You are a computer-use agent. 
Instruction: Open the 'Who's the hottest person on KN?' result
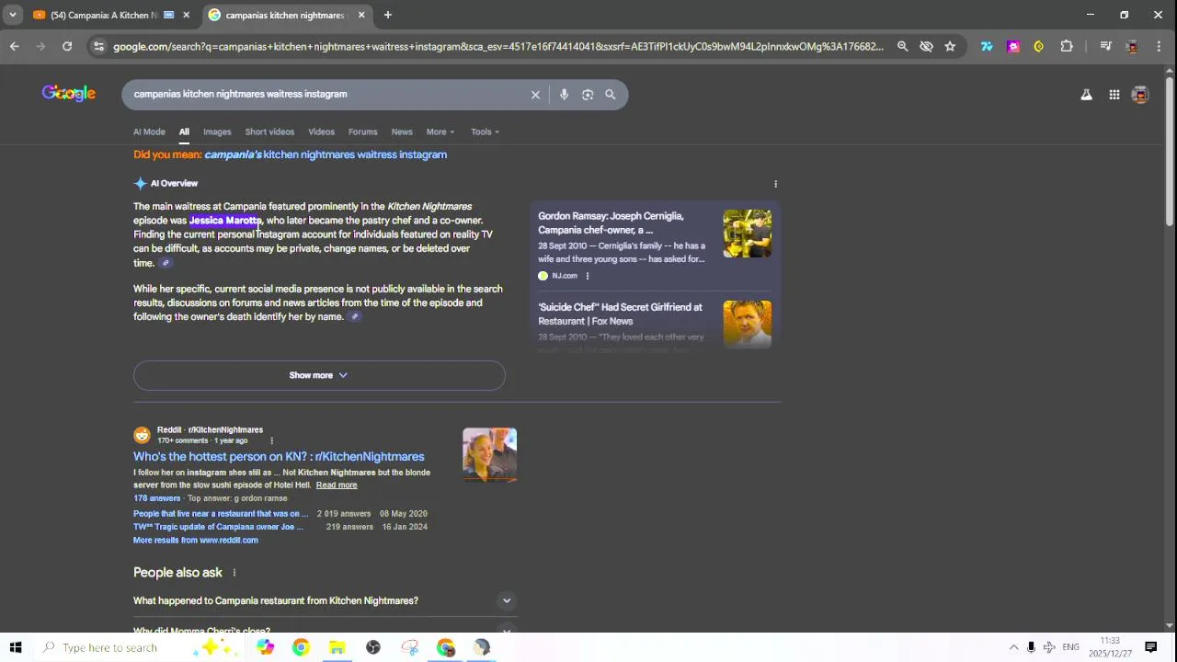click(x=279, y=457)
